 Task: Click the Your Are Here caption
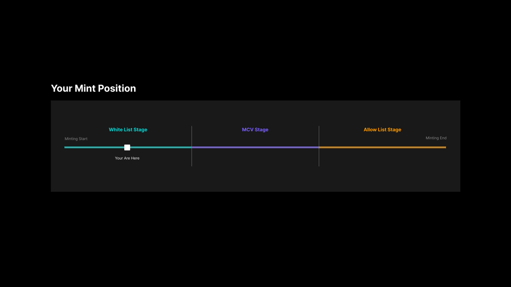[x=127, y=158]
